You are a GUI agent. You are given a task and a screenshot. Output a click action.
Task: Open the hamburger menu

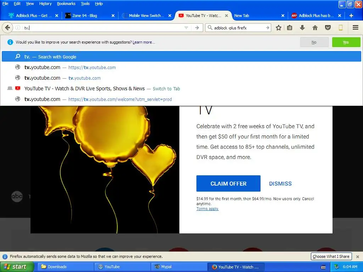(356, 28)
